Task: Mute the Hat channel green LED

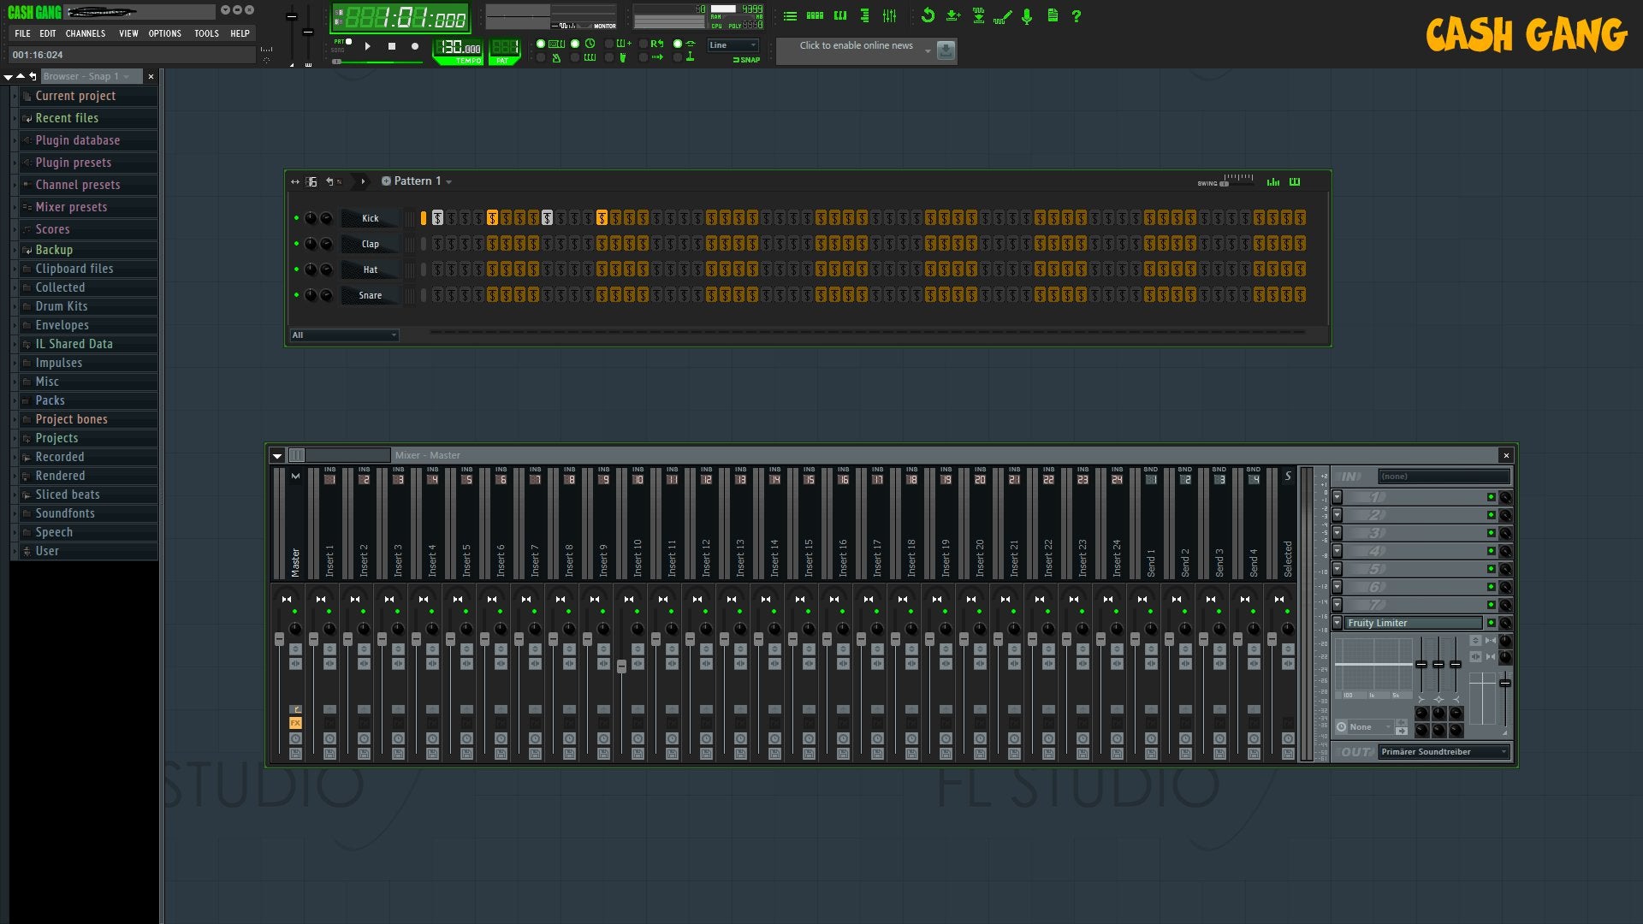Action: pos(296,269)
